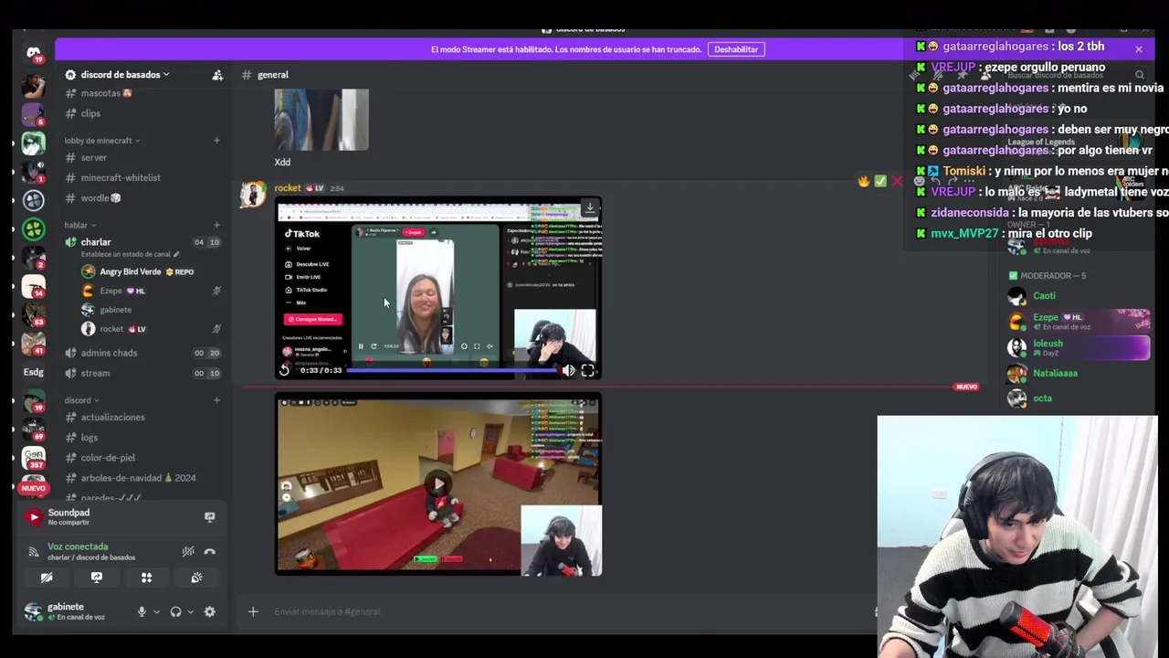
Task: Collapse the discord channel category
Action: tap(81, 400)
